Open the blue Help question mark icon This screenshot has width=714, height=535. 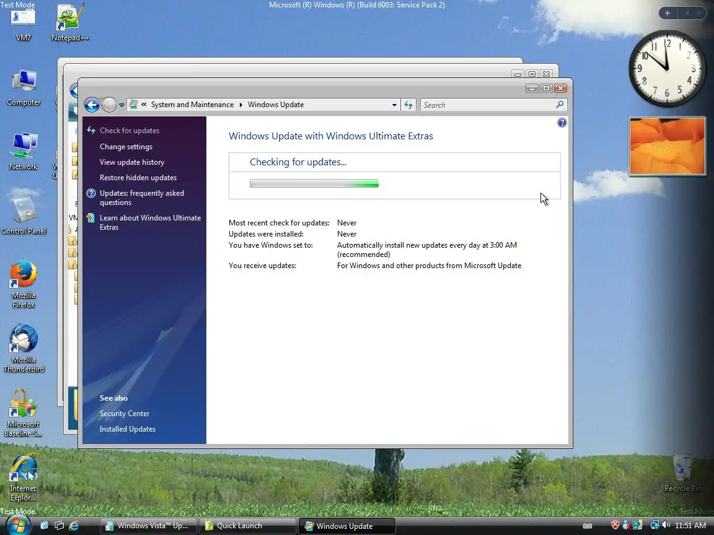pyautogui.click(x=562, y=123)
